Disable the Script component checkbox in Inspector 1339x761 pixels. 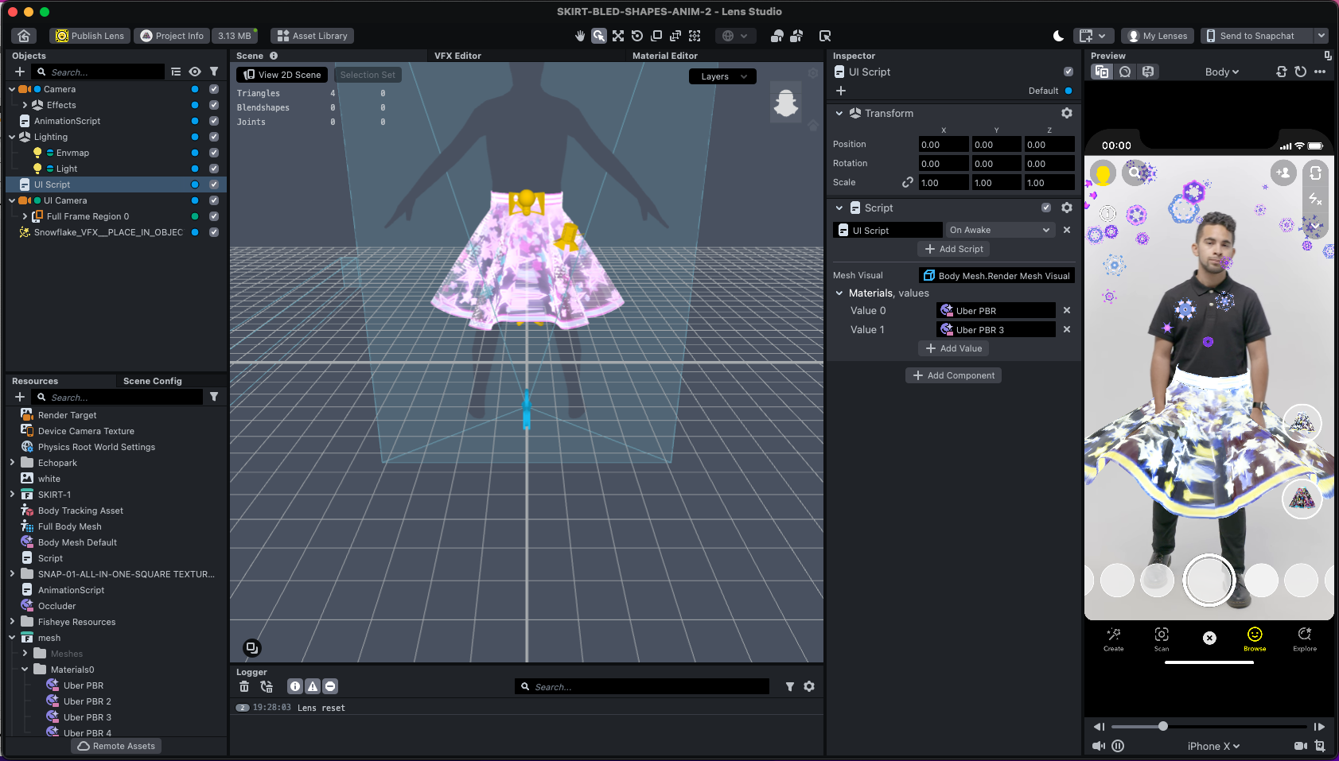tap(1046, 208)
